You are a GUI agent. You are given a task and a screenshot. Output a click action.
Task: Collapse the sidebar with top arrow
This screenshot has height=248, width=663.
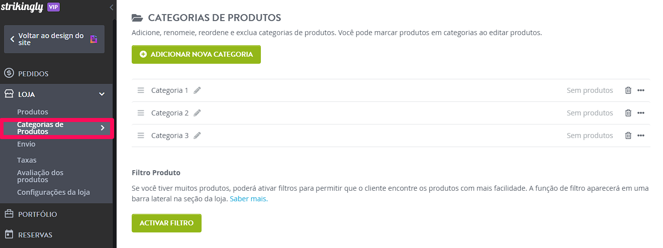click(111, 7)
